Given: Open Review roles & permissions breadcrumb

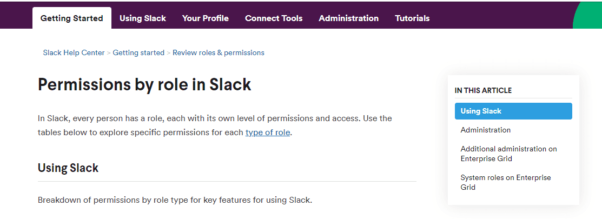Looking at the screenshot, I should pyautogui.click(x=219, y=53).
